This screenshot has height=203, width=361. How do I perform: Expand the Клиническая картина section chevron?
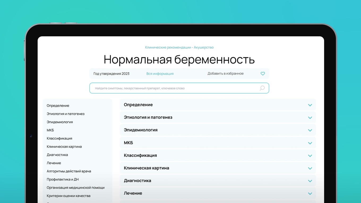[x=310, y=168]
